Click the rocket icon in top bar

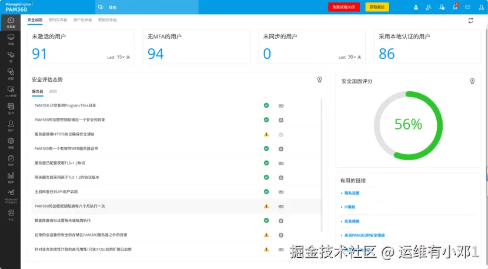pos(416,7)
